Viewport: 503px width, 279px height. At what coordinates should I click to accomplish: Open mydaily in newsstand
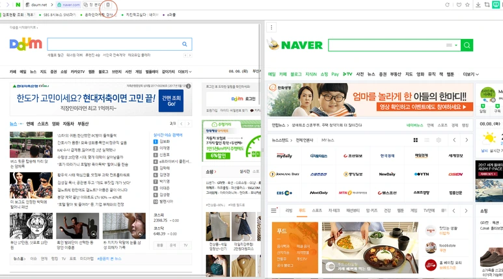tap(284, 156)
